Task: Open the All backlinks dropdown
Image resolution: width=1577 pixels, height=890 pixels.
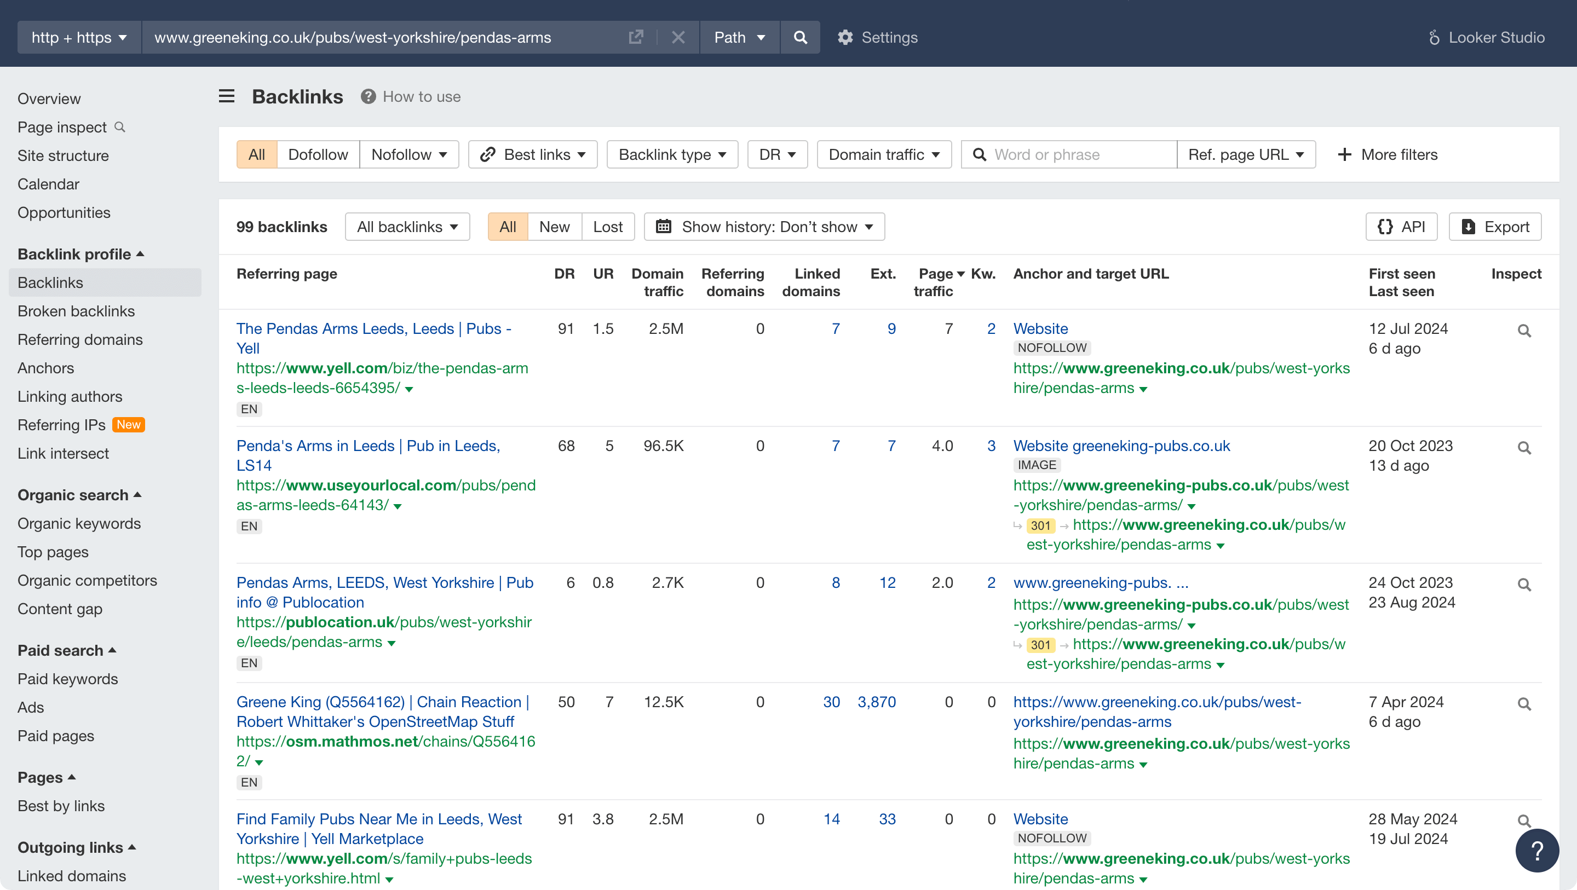Action: 407,227
